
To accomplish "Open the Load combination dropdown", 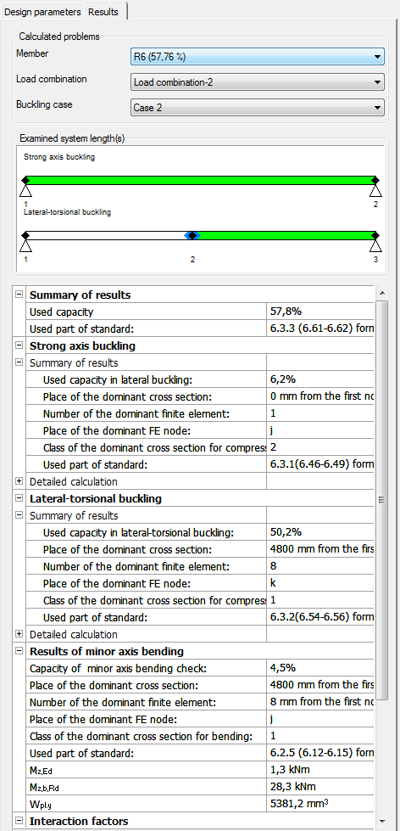I will (x=257, y=82).
